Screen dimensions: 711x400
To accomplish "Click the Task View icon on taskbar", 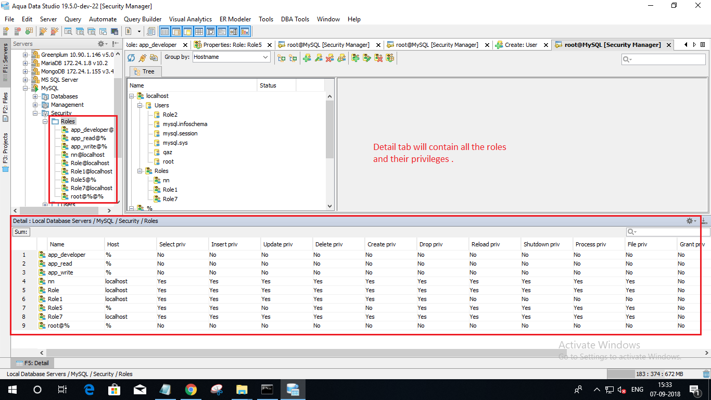I will (62, 390).
